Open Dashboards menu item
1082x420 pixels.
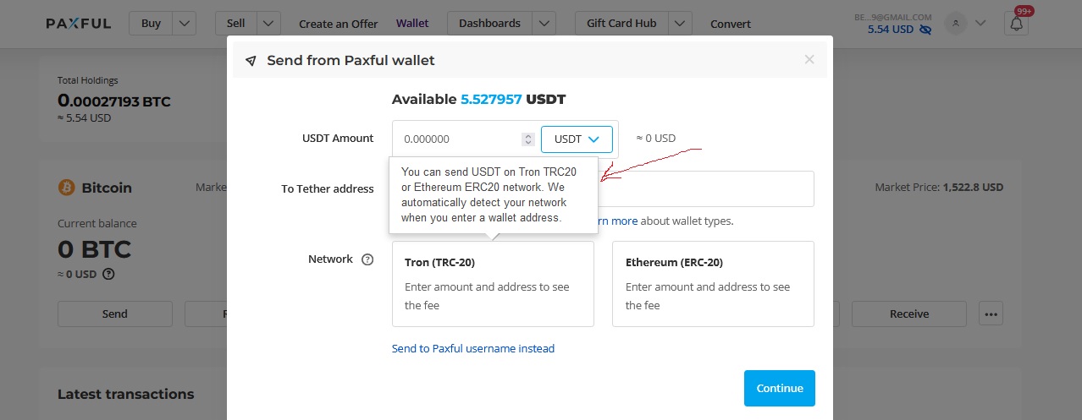pyautogui.click(x=489, y=24)
